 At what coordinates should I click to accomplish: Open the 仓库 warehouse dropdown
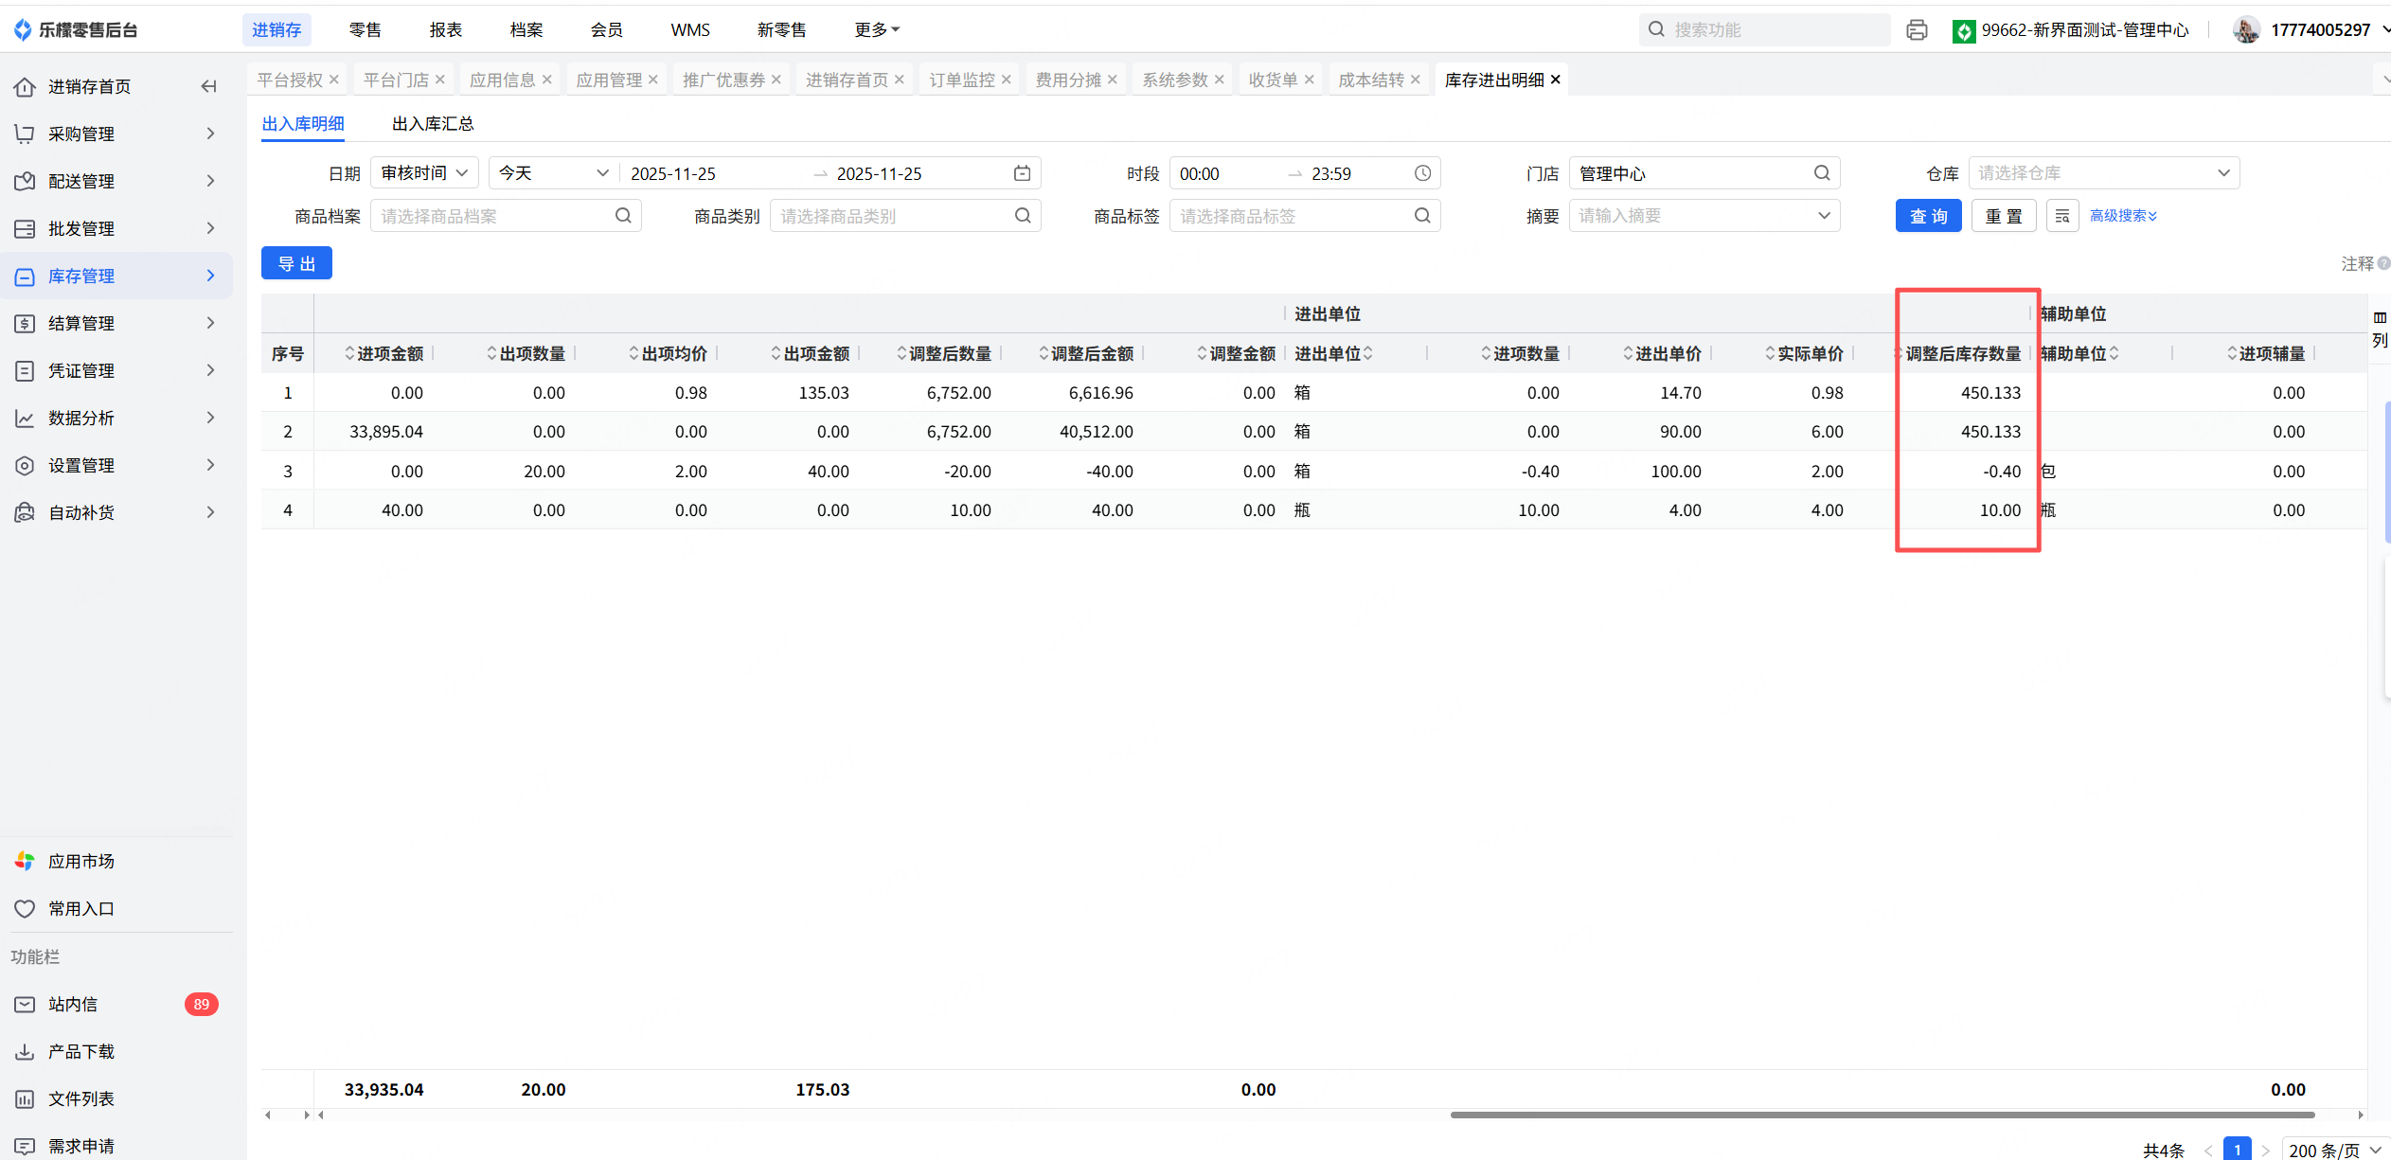tap(2103, 173)
